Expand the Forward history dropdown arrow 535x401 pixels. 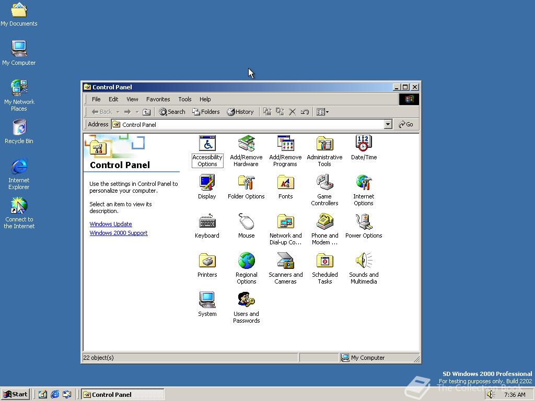pos(137,112)
